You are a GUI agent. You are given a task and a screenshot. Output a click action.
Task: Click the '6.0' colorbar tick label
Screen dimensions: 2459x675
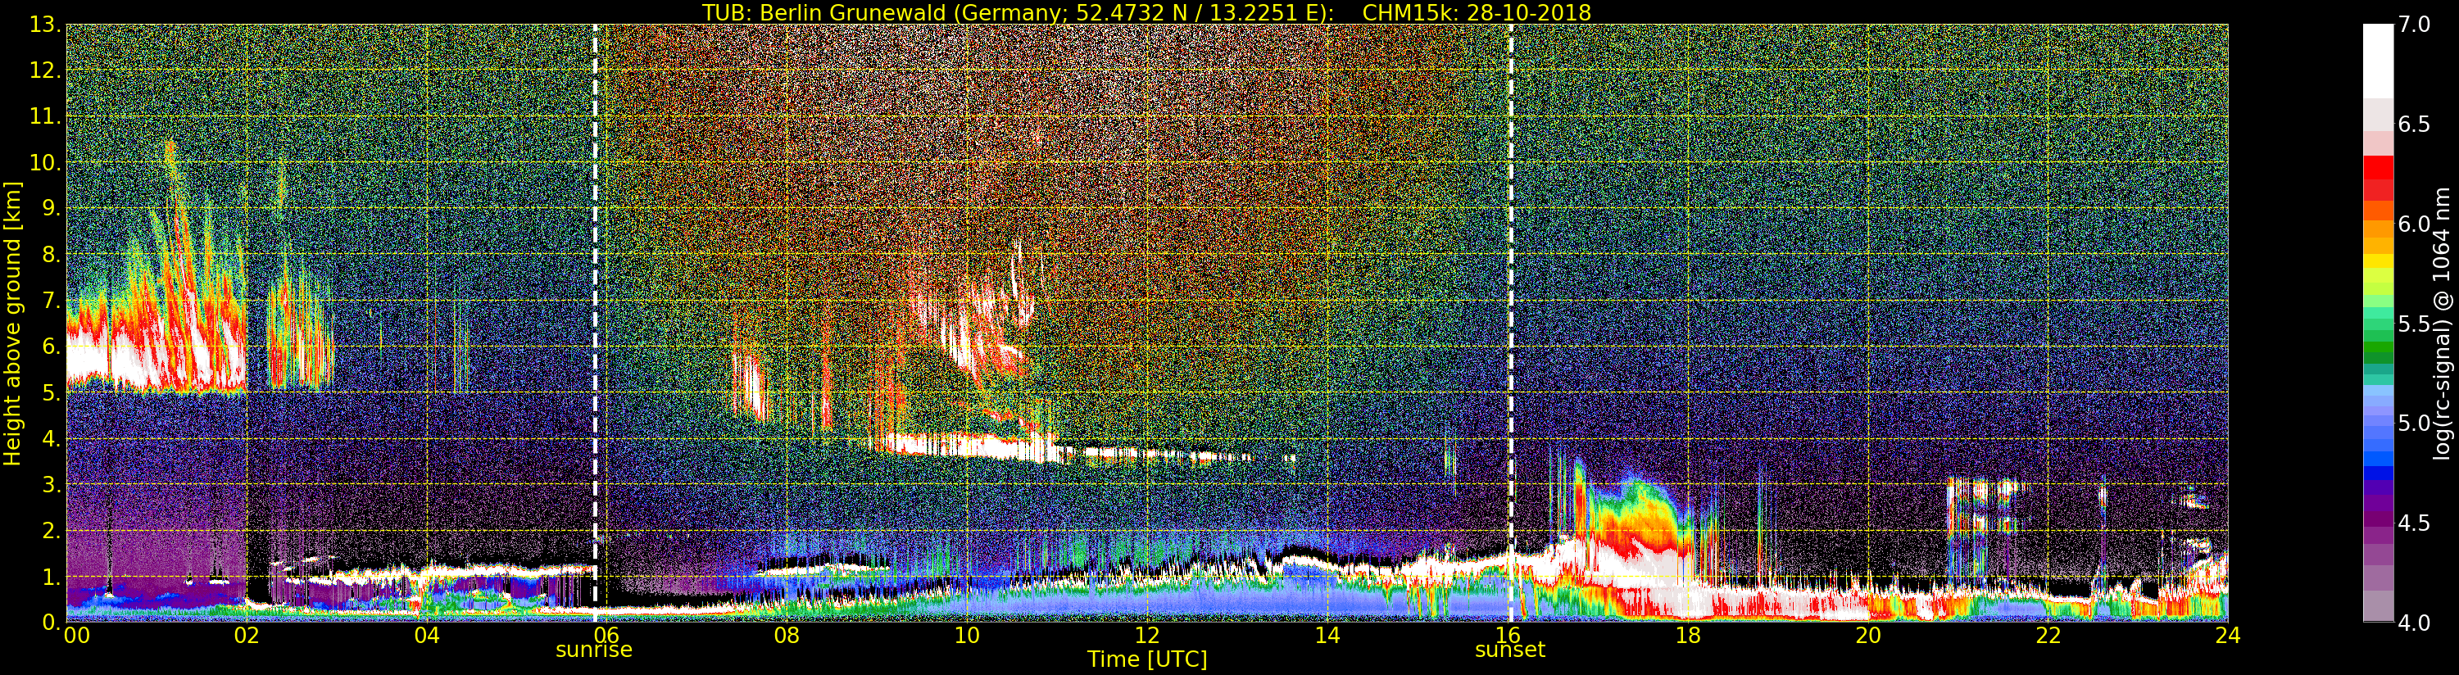pyautogui.click(x=2415, y=224)
